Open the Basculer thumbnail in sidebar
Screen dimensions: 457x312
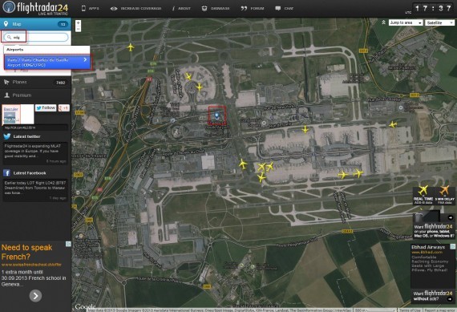11,115
